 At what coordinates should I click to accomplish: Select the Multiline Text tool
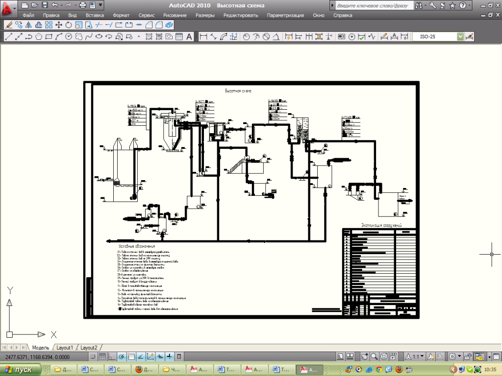click(x=189, y=37)
